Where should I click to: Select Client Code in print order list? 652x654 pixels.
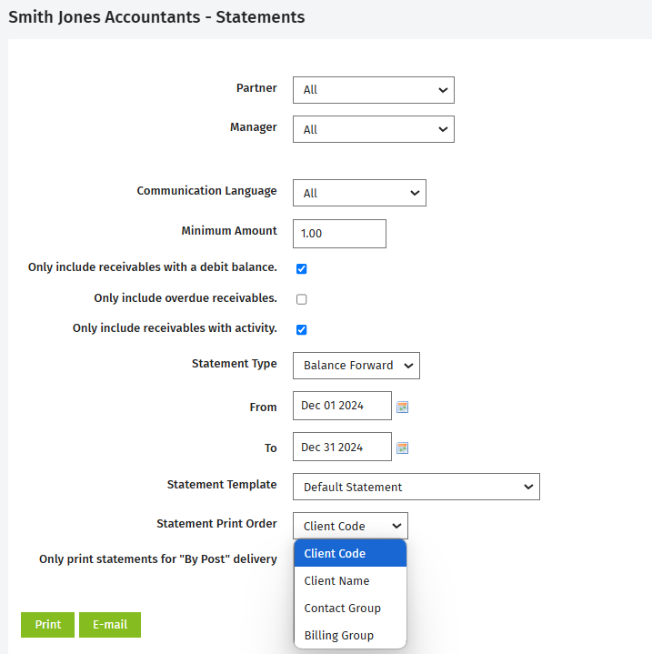coord(350,553)
